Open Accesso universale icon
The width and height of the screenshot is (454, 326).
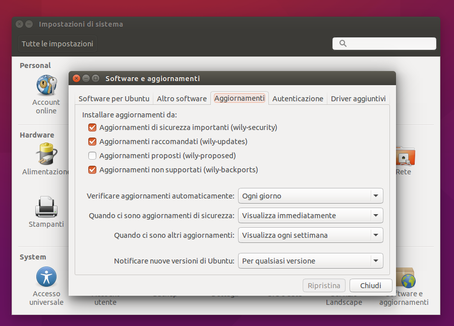(x=46, y=277)
